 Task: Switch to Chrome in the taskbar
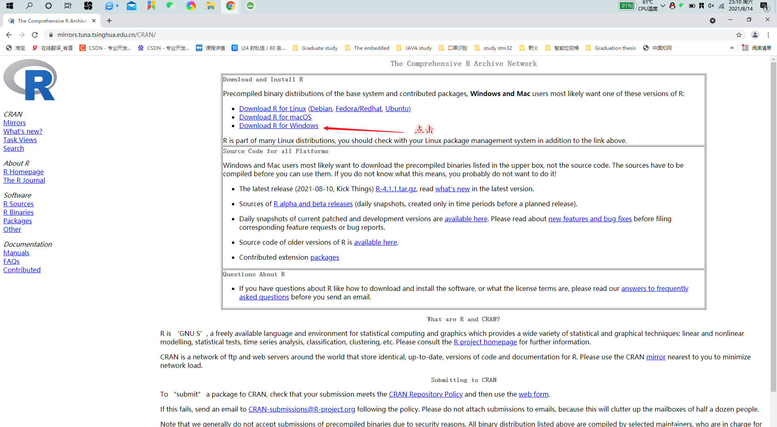[x=230, y=6]
